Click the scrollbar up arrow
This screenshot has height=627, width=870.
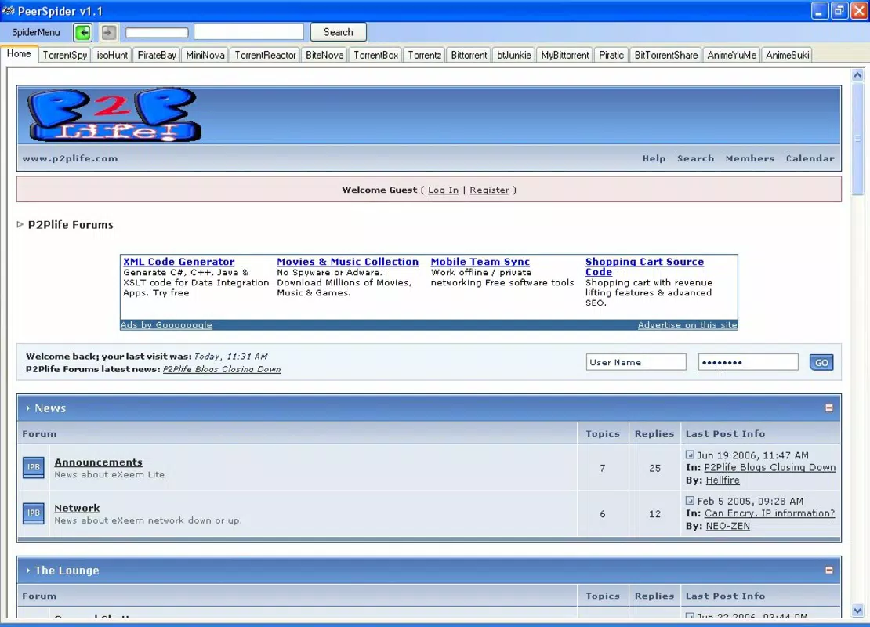pos(857,75)
